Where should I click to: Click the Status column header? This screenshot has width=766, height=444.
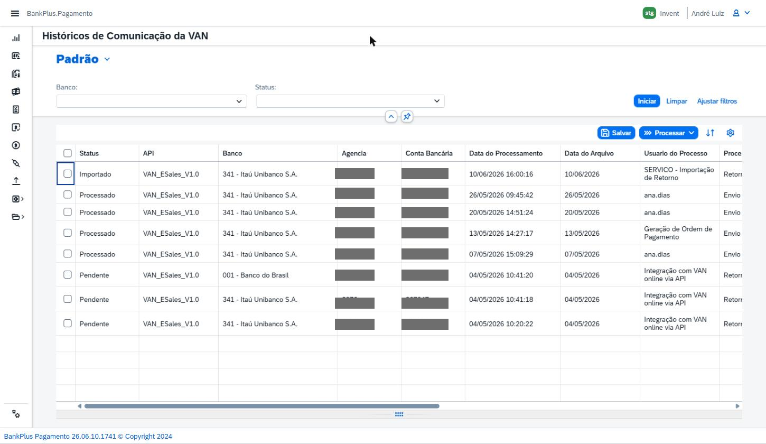[x=107, y=153]
